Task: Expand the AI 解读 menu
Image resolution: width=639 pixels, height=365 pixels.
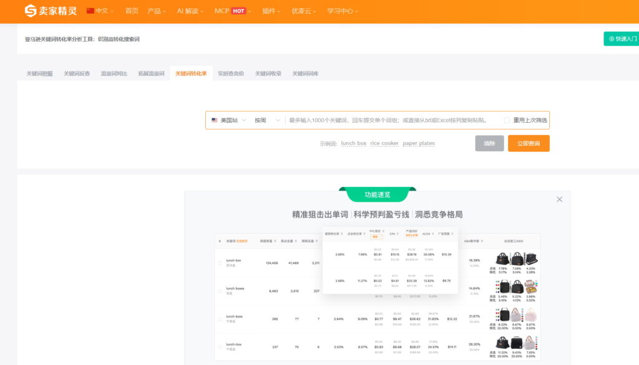Action: point(190,11)
